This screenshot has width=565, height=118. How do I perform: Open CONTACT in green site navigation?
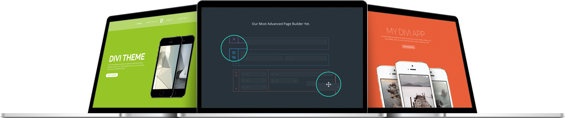tap(182, 18)
